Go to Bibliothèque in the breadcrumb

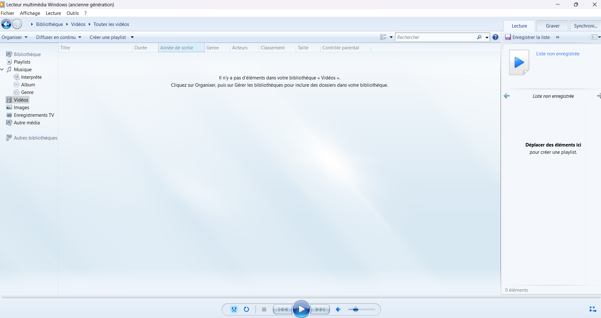point(49,24)
